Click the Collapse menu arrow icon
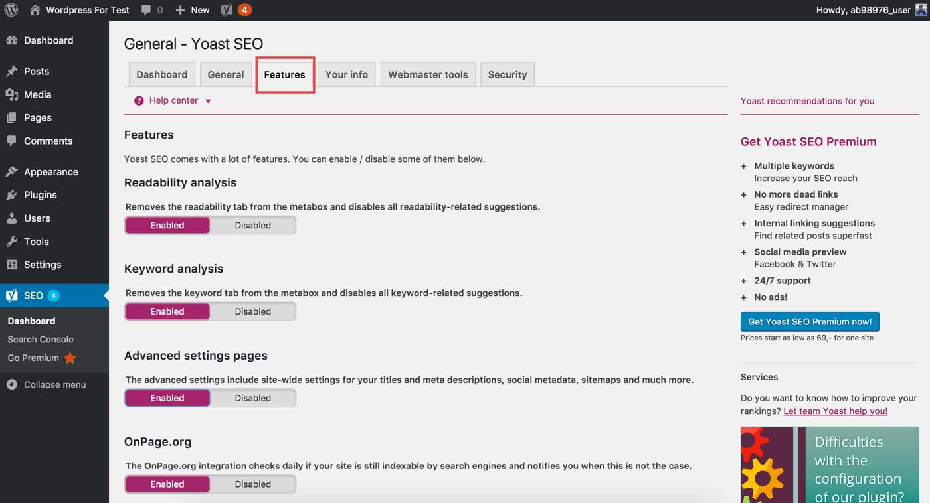 tap(11, 384)
